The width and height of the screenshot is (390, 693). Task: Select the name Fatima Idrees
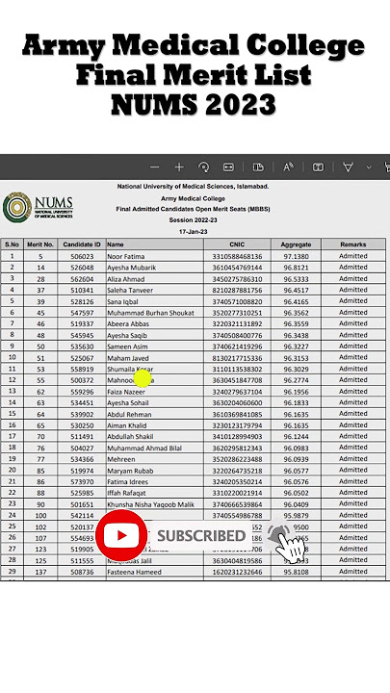pyautogui.click(x=127, y=482)
